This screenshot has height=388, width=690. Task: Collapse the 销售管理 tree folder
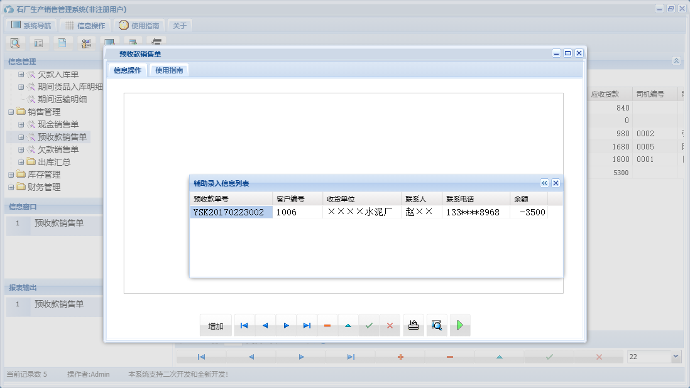pos(11,112)
